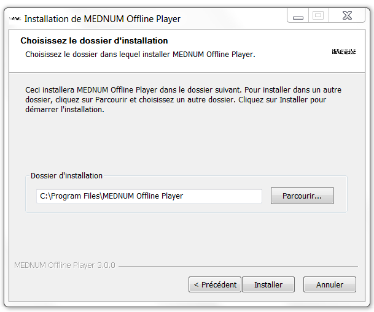Click the 'Ceci installera MEDNUM Offline Player' paragraph
374x312 pixels.
pyautogui.click(x=180, y=100)
